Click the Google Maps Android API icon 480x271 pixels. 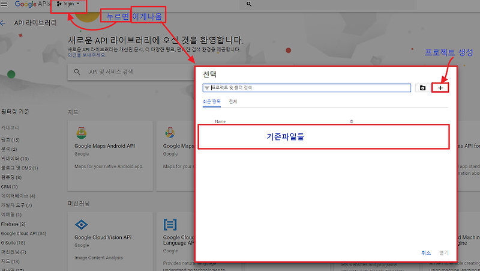(82, 133)
